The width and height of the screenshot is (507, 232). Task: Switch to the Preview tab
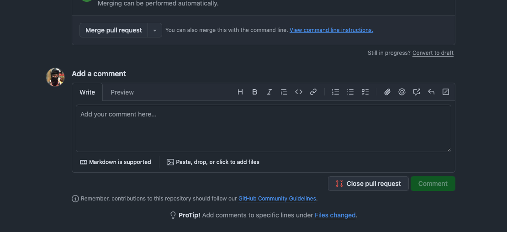point(122,92)
